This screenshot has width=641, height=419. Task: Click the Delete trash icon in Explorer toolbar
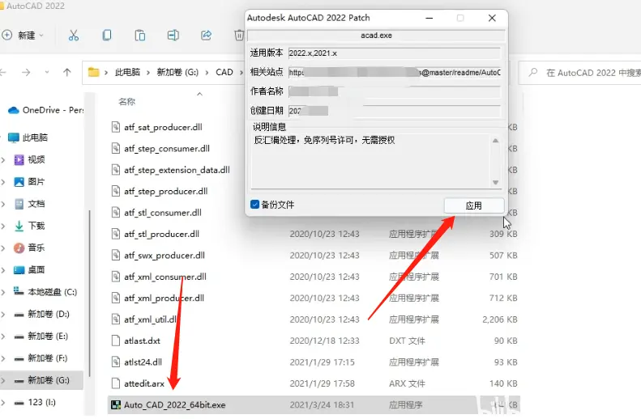point(239,36)
